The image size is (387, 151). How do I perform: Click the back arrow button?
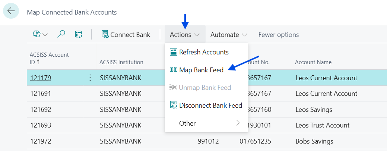coord(11,11)
